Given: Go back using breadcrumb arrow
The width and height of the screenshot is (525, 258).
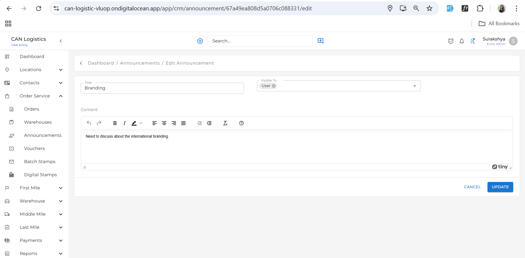Looking at the screenshot, I should [x=81, y=63].
